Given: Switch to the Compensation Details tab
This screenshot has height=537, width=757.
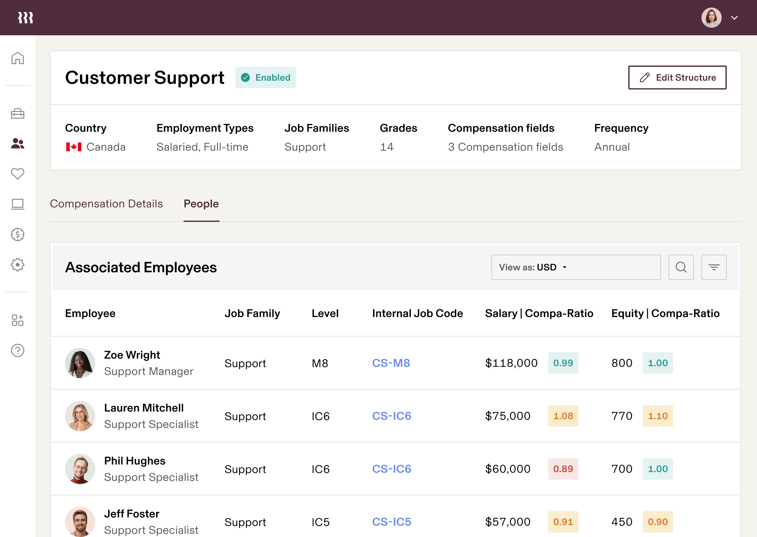Looking at the screenshot, I should (106, 204).
